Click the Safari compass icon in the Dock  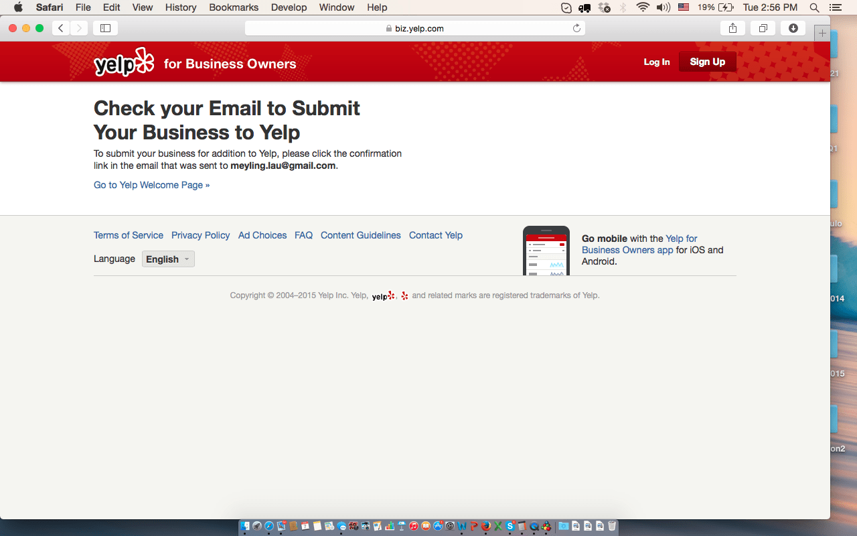[269, 526]
